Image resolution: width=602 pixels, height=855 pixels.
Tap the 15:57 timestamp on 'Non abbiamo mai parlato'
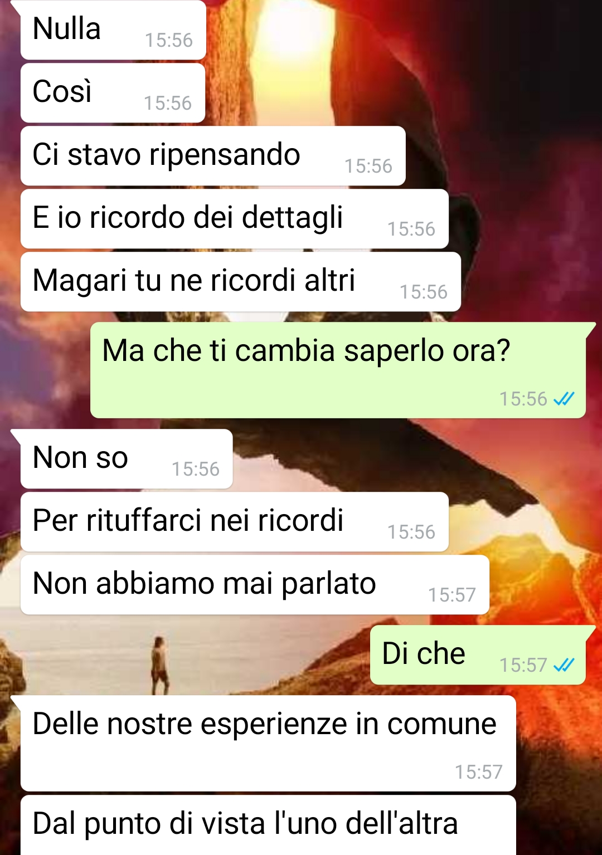tap(452, 595)
